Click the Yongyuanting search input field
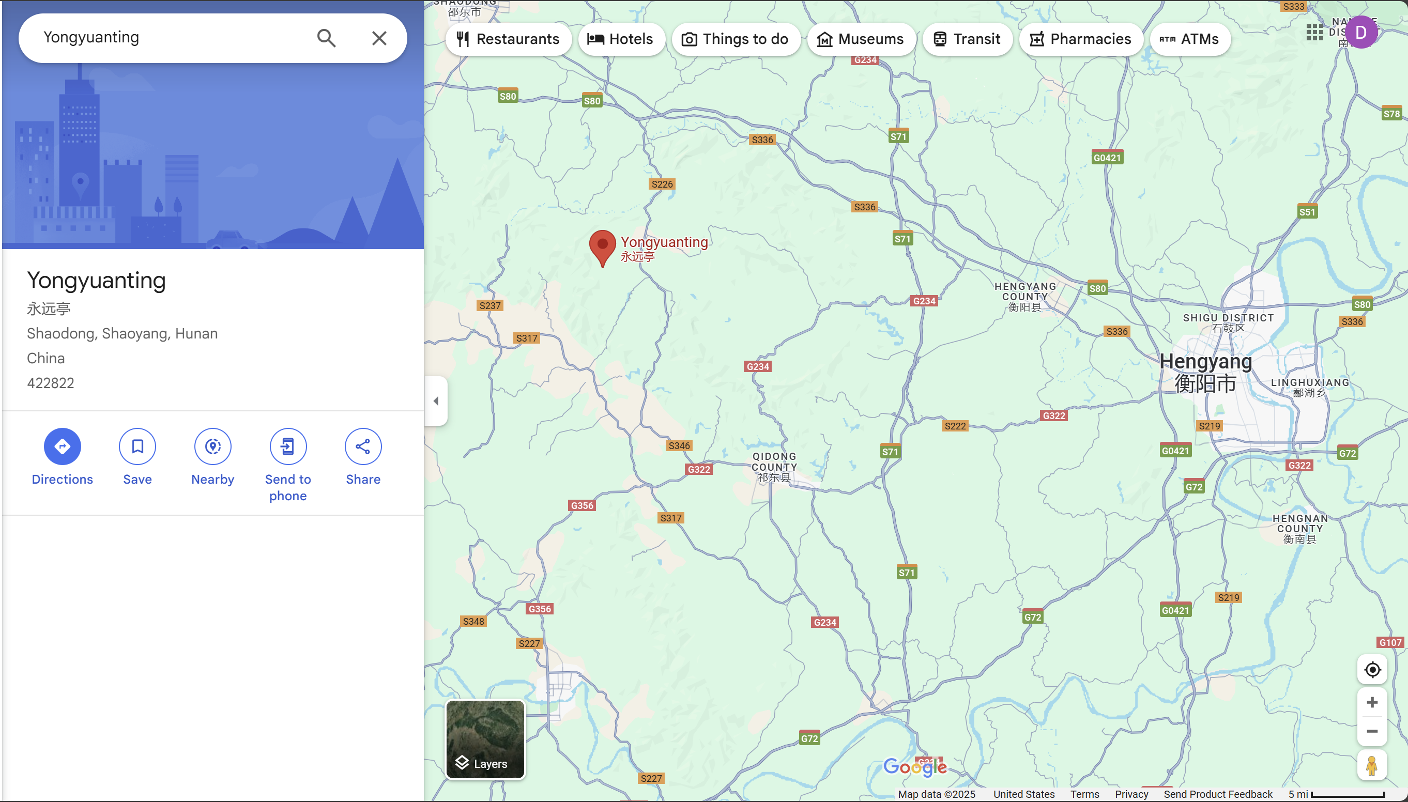 click(171, 37)
